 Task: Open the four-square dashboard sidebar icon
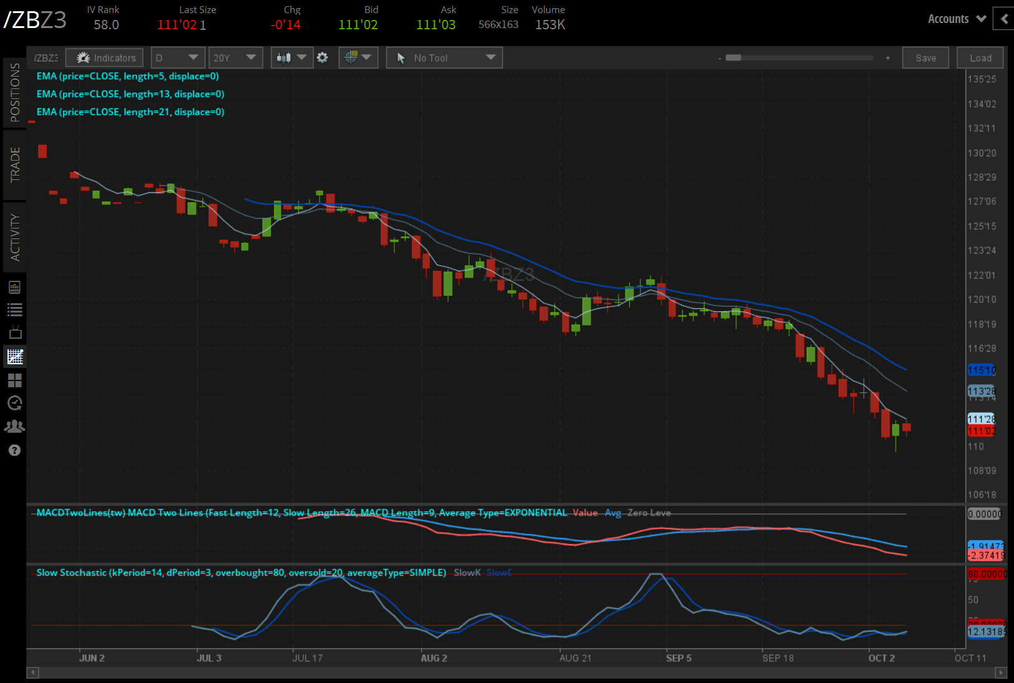(x=15, y=380)
